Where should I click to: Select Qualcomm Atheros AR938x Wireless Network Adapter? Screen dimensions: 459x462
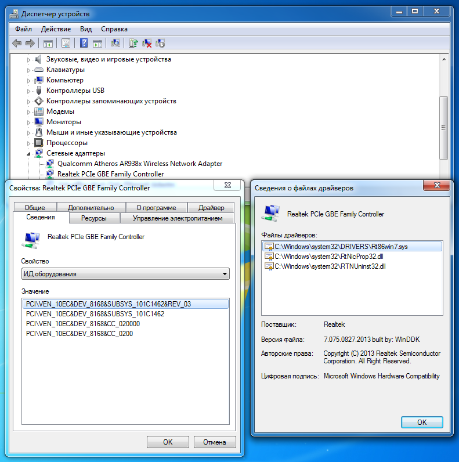(140, 164)
